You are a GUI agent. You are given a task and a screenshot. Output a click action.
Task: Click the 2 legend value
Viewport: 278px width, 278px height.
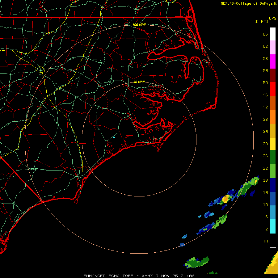[267, 229]
